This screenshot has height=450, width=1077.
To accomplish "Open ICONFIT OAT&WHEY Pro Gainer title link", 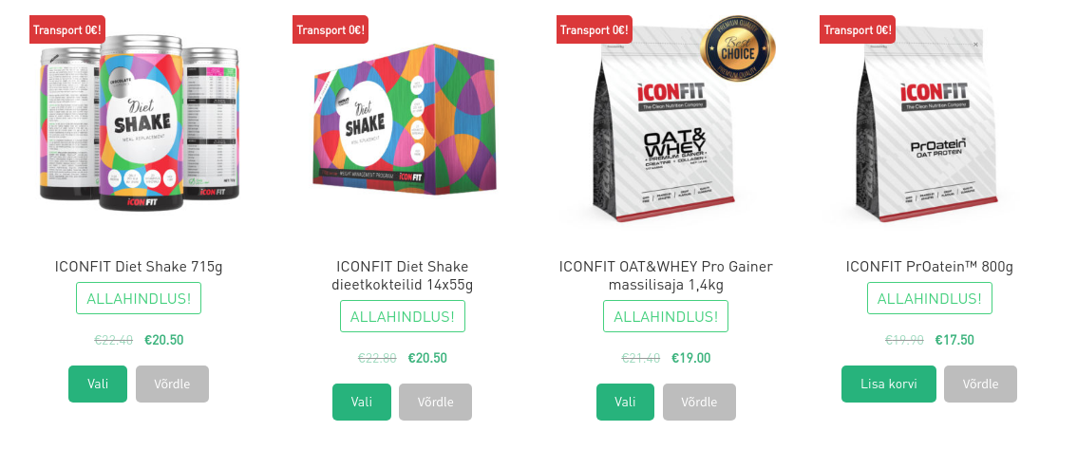I will click(x=666, y=275).
